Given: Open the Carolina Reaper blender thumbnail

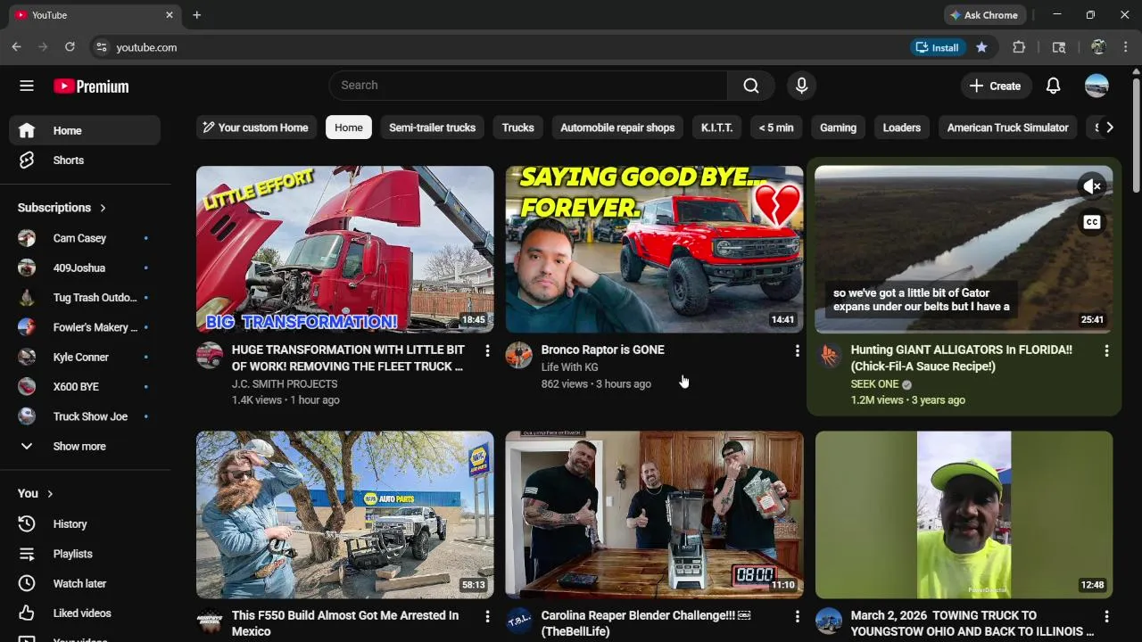Looking at the screenshot, I should 655,514.
